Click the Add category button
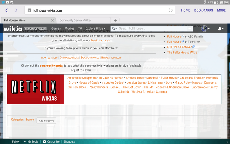The image size is (230, 144). (x=46, y=121)
